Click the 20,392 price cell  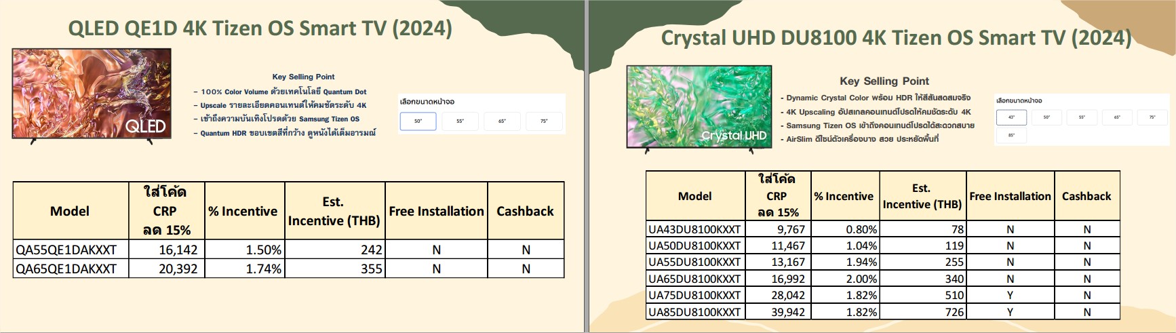coord(167,269)
